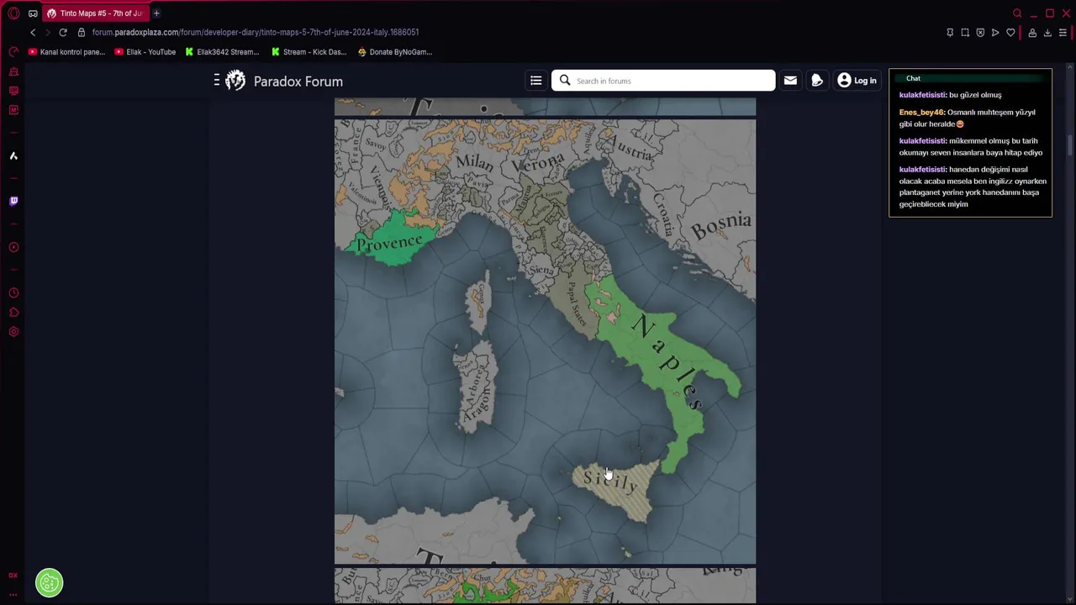Viewport: 1076px width, 605px height.
Task: Open Donate ByNoGame bookmark
Action: pyautogui.click(x=395, y=52)
